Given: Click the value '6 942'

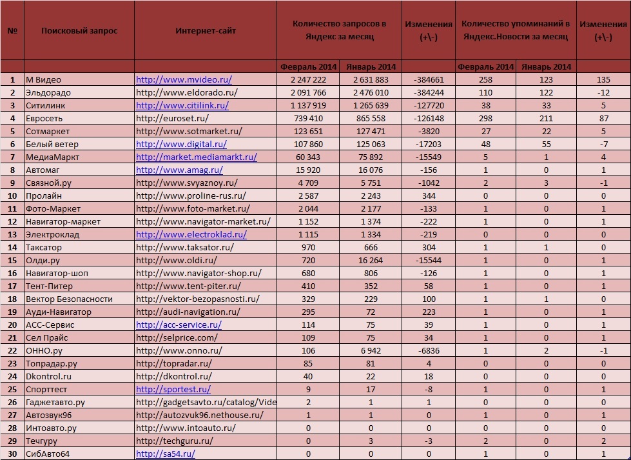Looking at the screenshot, I should click(x=371, y=350).
